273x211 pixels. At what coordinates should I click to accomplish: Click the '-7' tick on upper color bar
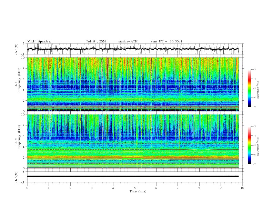click(x=254, y=107)
